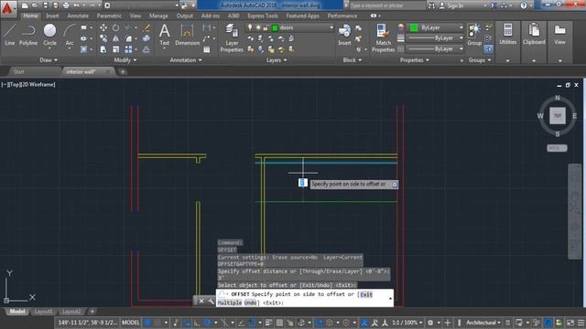Click the Undo arrow in quick access toolbar

tap(77, 5)
